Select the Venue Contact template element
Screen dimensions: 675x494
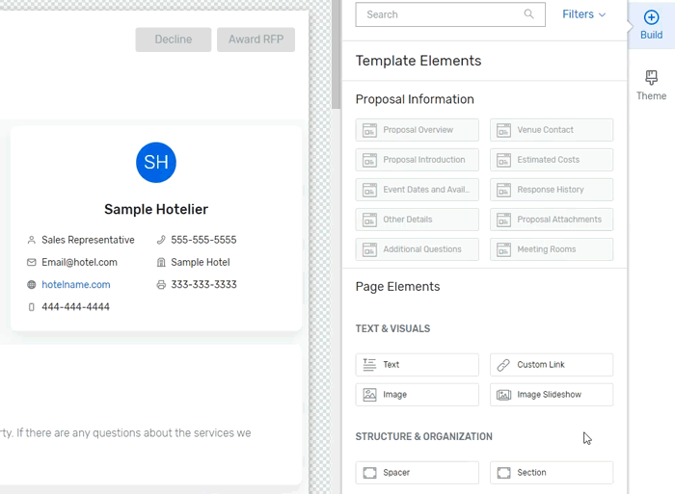pos(551,130)
